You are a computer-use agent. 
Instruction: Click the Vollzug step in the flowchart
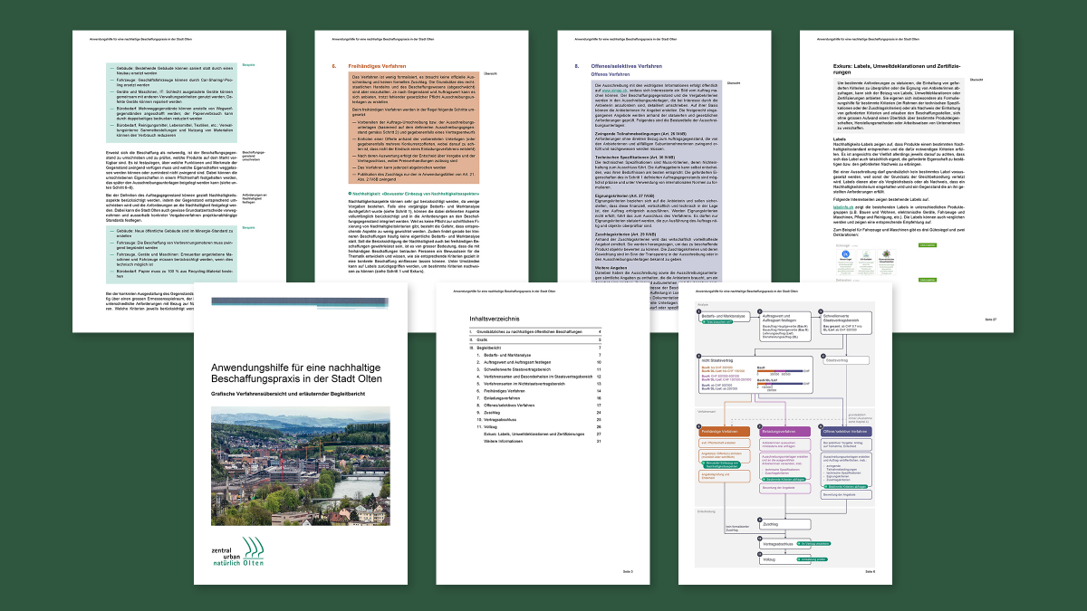pyautogui.click(x=785, y=561)
